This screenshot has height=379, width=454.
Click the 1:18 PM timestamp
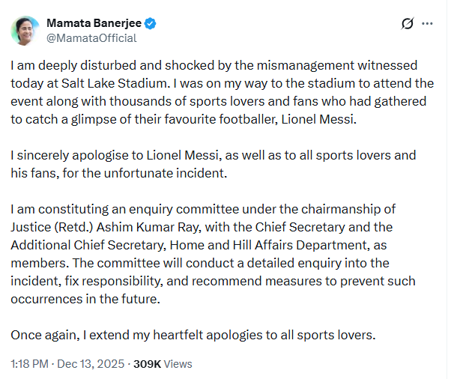[x=28, y=364]
